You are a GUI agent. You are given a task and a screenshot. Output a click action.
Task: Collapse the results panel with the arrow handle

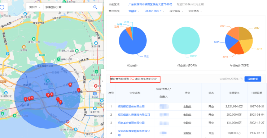click(x=102, y=81)
